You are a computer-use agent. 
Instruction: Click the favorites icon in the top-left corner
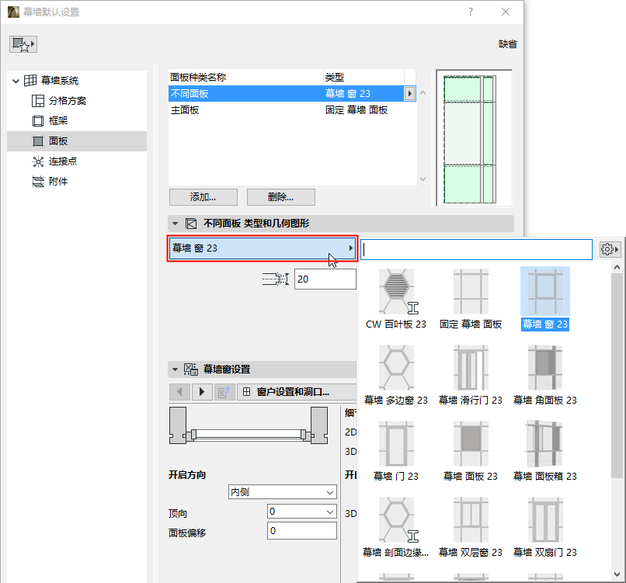[23, 44]
